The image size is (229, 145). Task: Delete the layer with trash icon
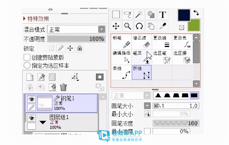(63, 87)
